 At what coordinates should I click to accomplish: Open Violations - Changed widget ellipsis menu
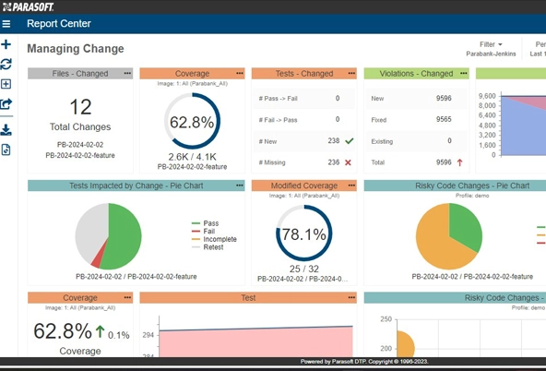[x=464, y=73]
